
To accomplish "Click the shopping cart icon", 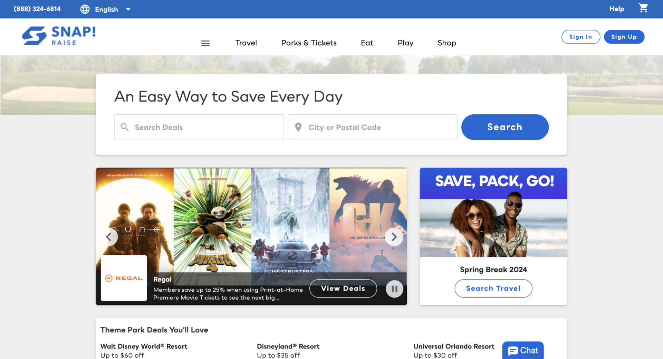I will pyautogui.click(x=644, y=8).
